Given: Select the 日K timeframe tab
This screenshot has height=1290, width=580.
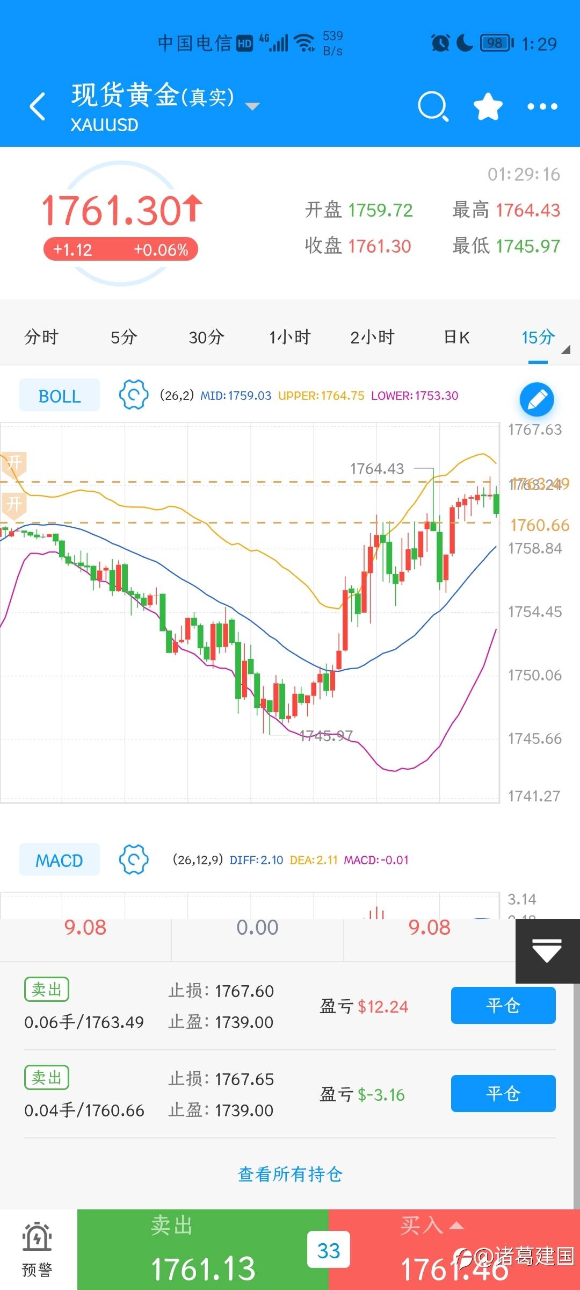Looking at the screenshot, I should point(456,337).
